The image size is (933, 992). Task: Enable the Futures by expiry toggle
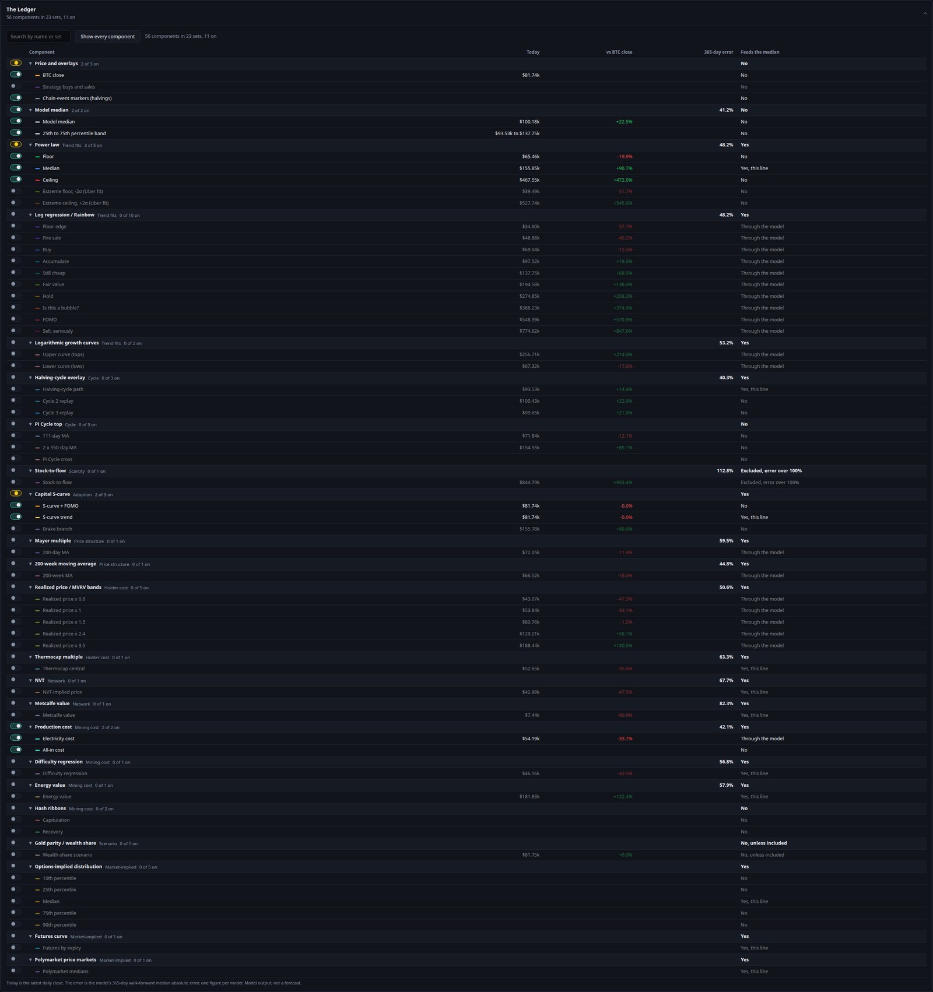click(16, 948)
